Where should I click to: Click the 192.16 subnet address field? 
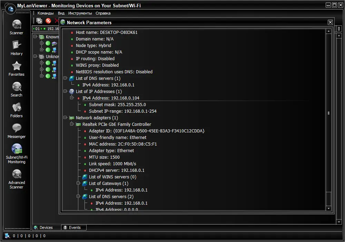click(x=53, y=29)
